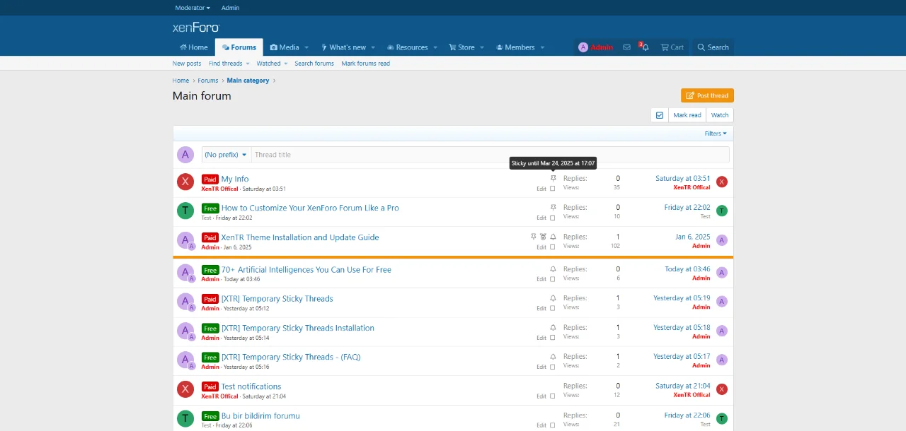The height and width of the screenshot is (431, 906).
Task: Click the xenForo logo
Action: [x=196, y=28]
